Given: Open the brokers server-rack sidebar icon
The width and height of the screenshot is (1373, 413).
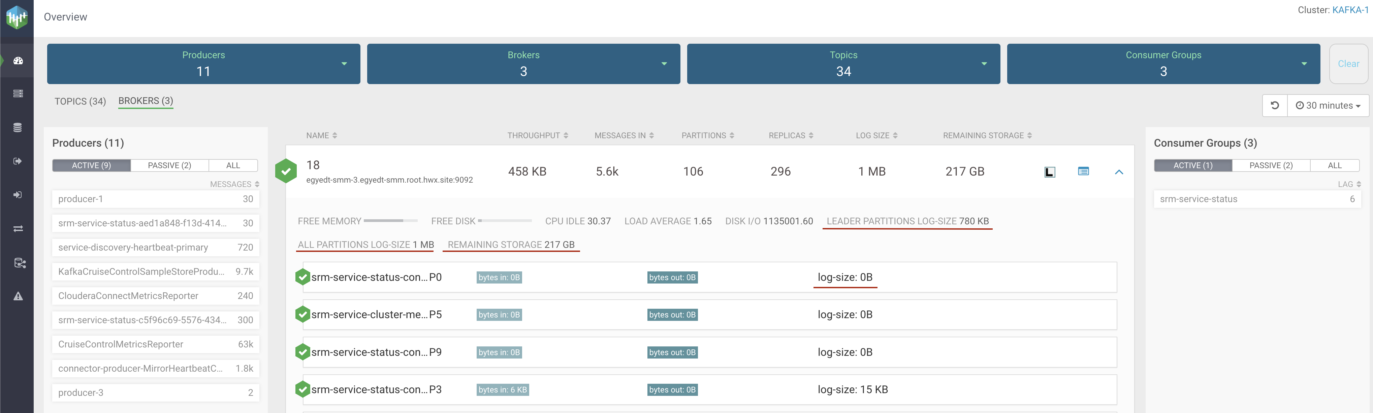Looking at the screenshot, I should coord(18,94).
